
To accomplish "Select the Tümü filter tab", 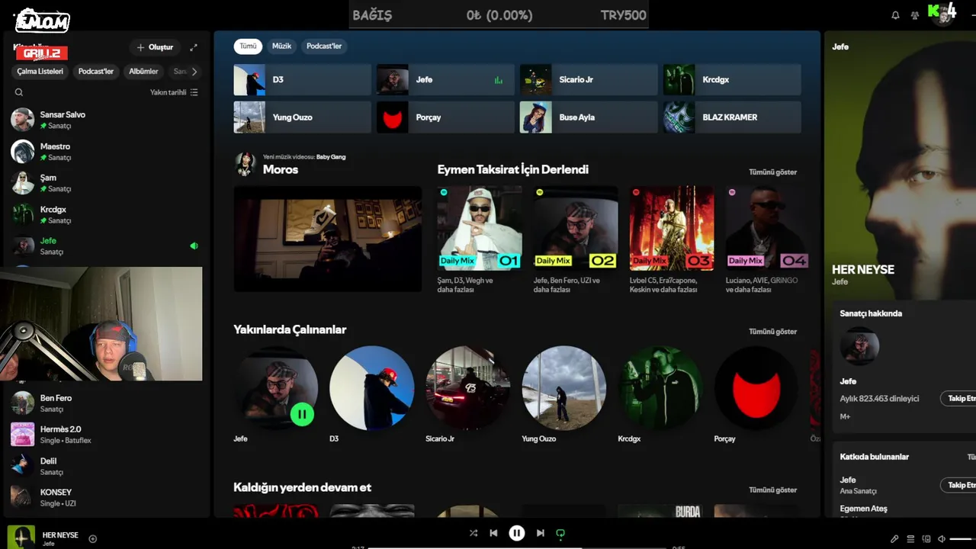I will 249,46.
